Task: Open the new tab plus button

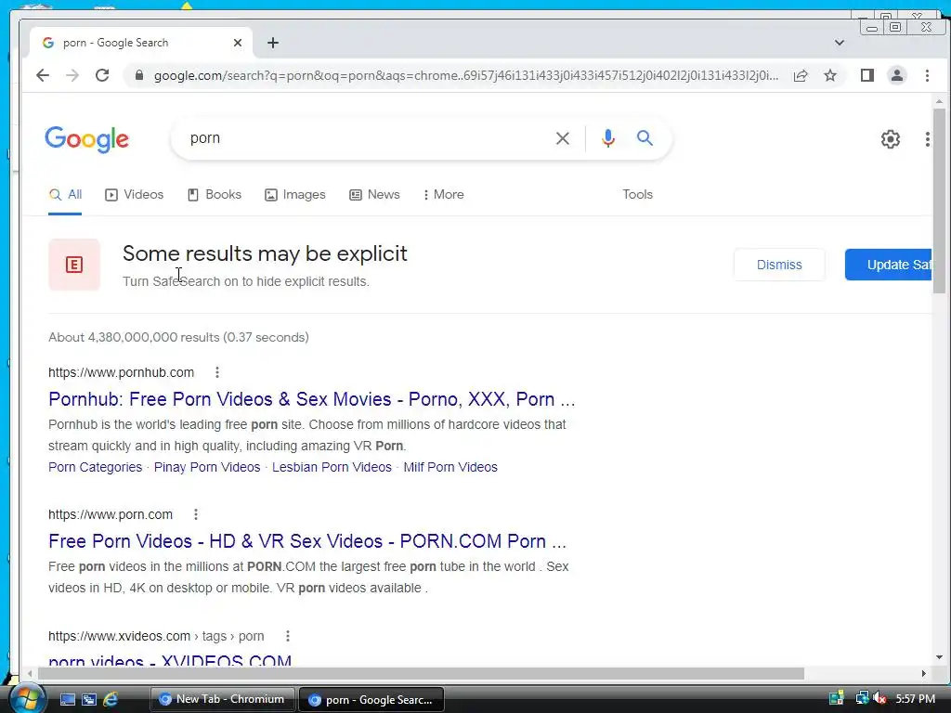Action: [273, 43]
